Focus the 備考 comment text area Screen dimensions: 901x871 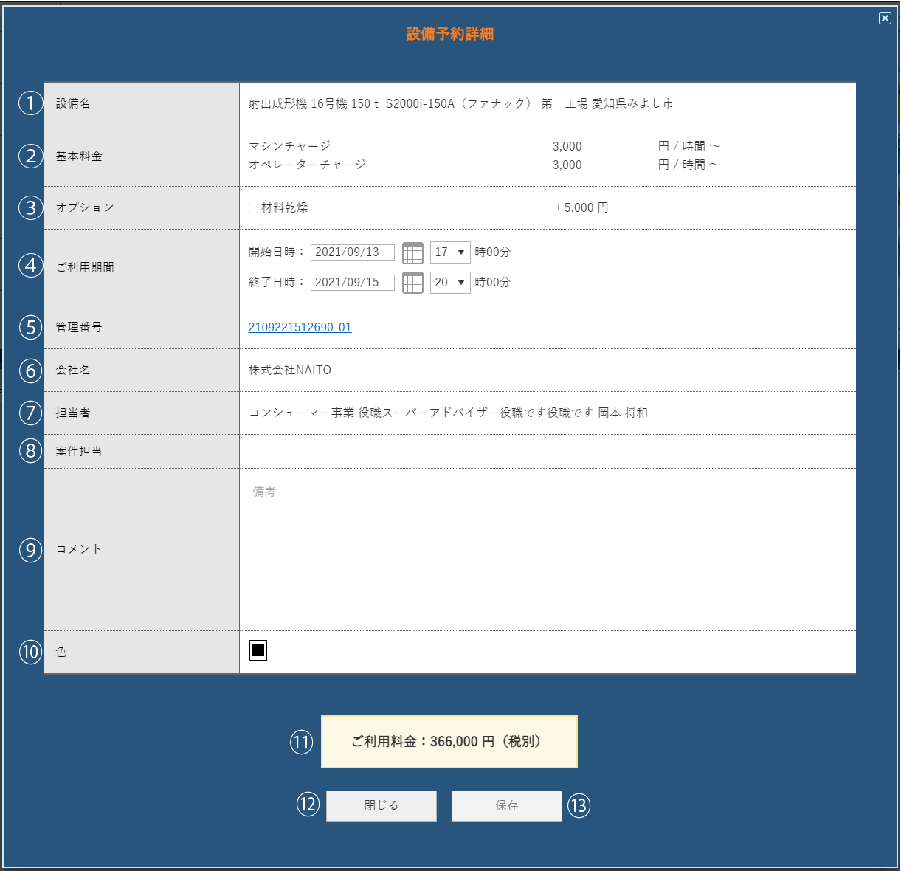tap(517, 547)
